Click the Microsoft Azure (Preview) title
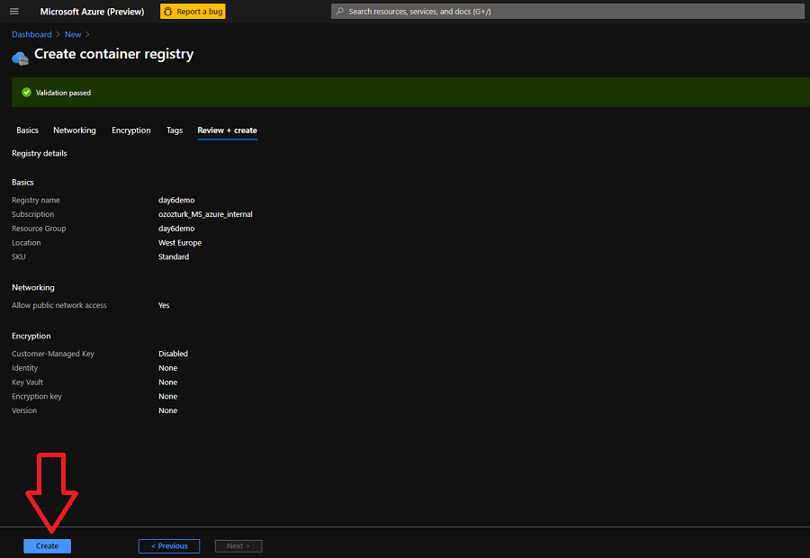Screen dimensions: 810x558 click(x=92, y=12)
